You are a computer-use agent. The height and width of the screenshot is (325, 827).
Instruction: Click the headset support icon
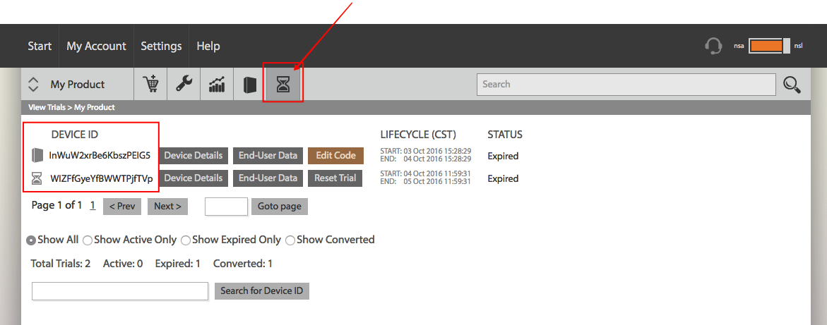point(713,46)
